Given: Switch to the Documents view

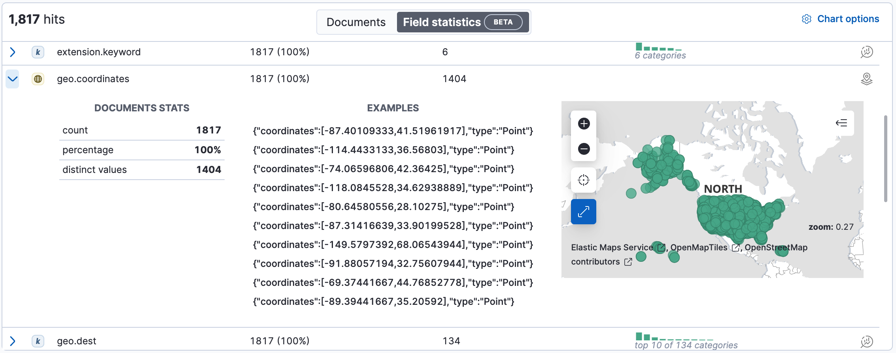Looking at the screenshot, I should (x=356, y=22).
